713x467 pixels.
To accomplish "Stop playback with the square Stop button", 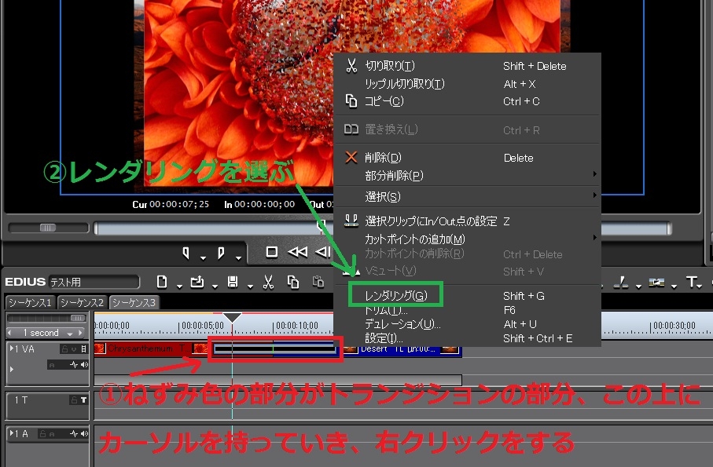I will click(x=271, y=251).
